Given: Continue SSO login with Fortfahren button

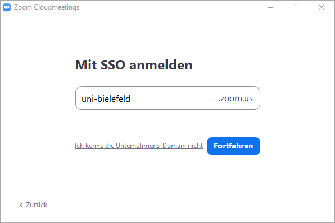Looking at the screenshot, I should click(233, 146).
